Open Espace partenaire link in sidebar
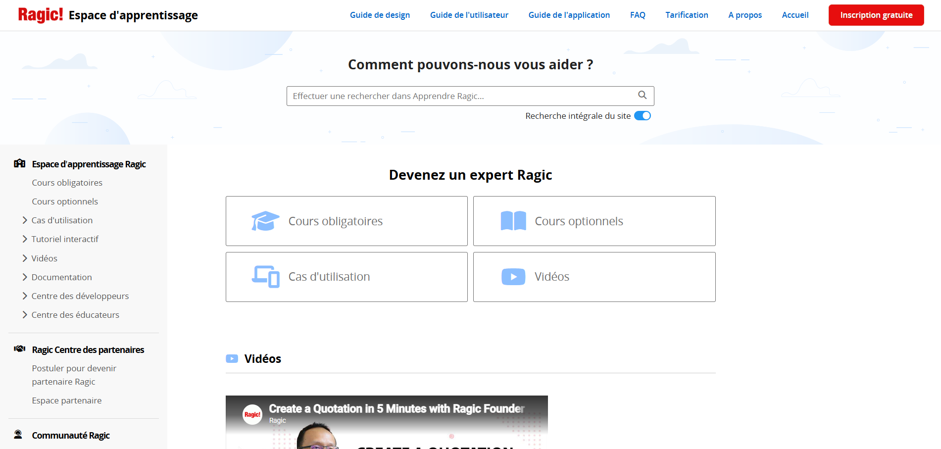 [67, 400]
